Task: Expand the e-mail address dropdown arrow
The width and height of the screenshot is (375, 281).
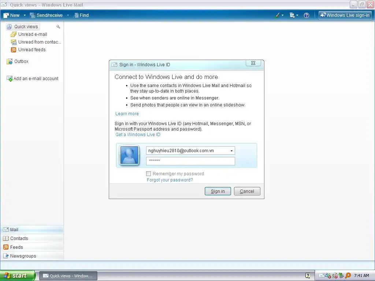Action: click(x=231, y=151)
